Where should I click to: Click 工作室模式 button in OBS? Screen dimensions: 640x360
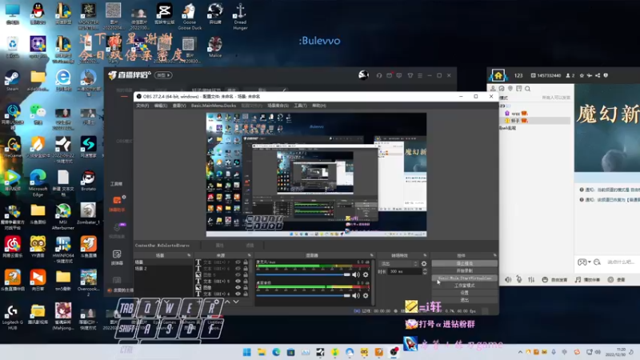pyautogui.click(x=465, y=286)
